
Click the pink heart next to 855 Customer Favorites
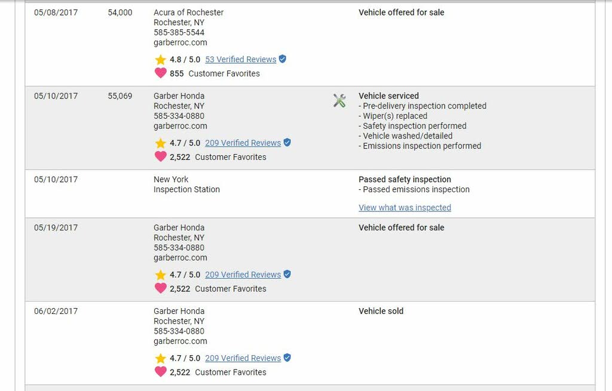[160, 73]
